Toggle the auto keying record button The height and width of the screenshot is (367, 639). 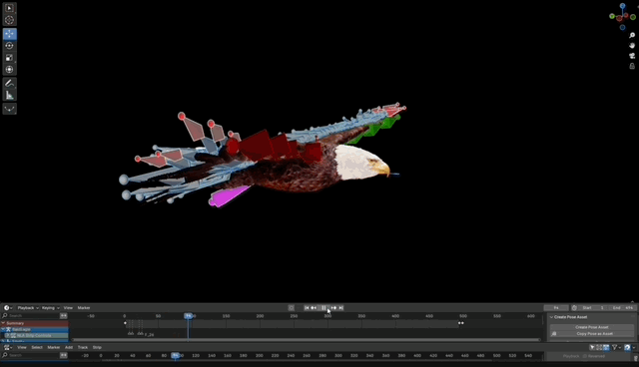(x=291, y=308)
